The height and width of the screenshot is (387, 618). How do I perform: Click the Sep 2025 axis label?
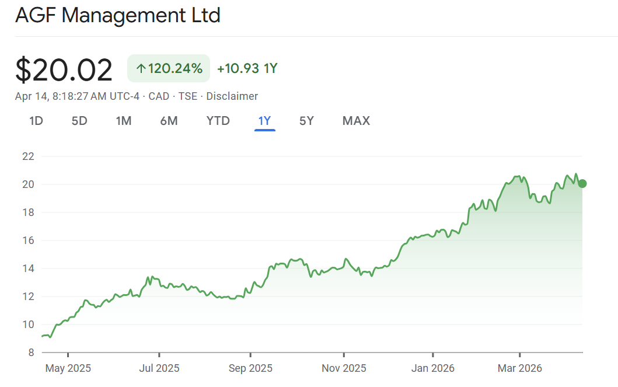click(x=250, y=368)
